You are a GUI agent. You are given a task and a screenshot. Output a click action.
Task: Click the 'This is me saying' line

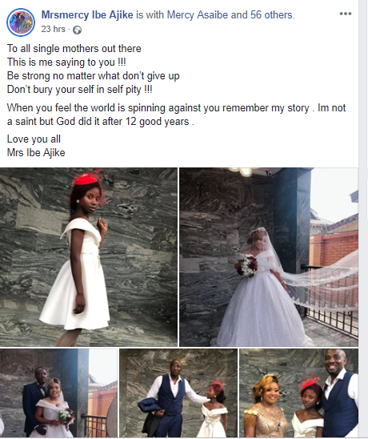point(66,62)
